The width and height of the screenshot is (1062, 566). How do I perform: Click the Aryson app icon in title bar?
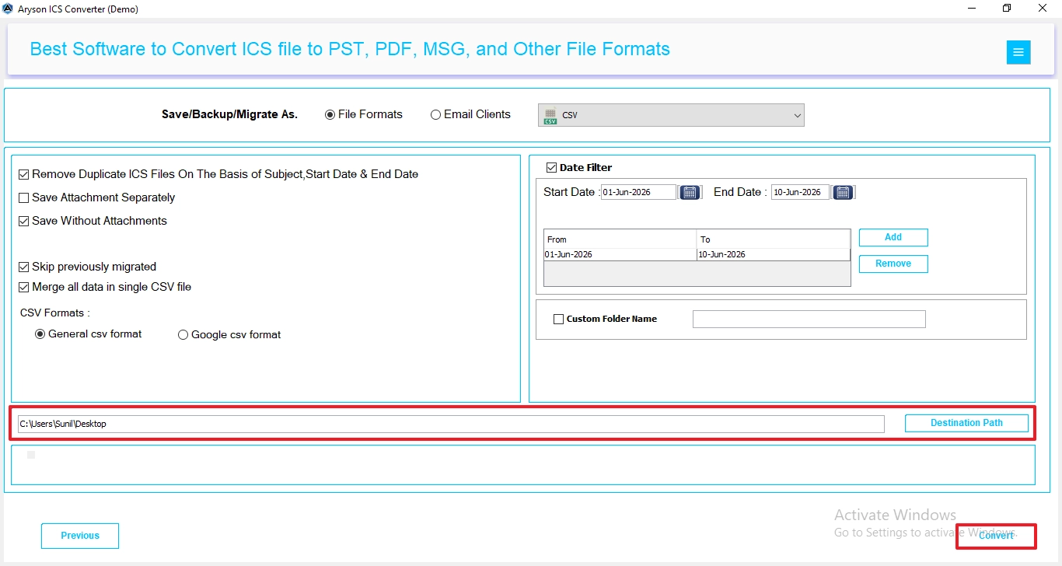point(8,9)
